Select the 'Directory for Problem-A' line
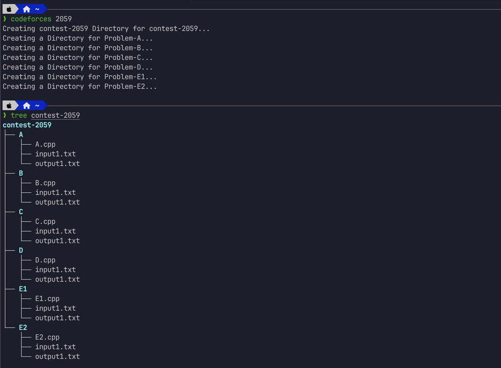This screenshot has width=501, height=368. coord(77,38)
